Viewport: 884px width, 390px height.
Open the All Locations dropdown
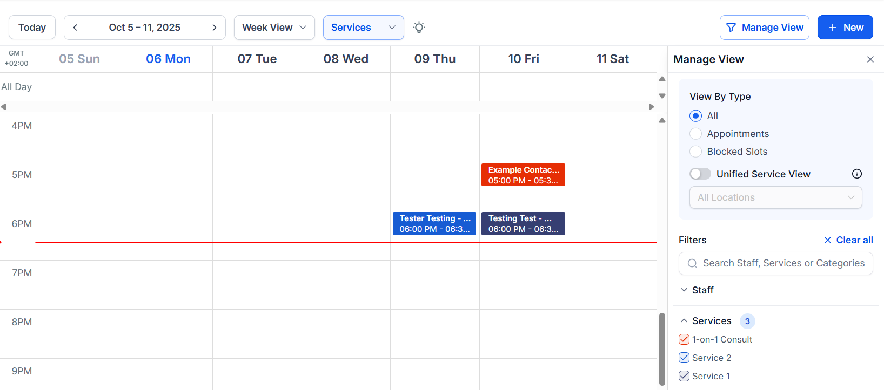tap(775, 197)
